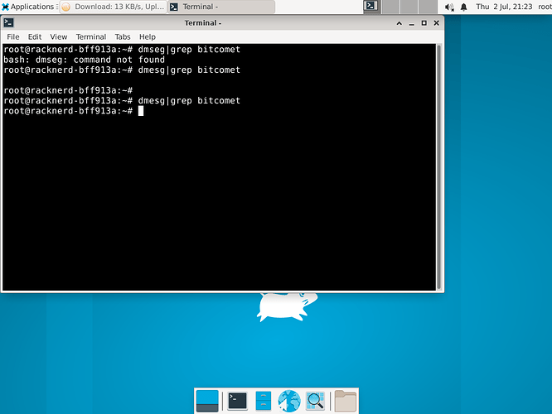The height and width of the screenshot is (414, 552).
Task: Launch the Web Browser globe icon in the dock
Action: tap(289, 401)
